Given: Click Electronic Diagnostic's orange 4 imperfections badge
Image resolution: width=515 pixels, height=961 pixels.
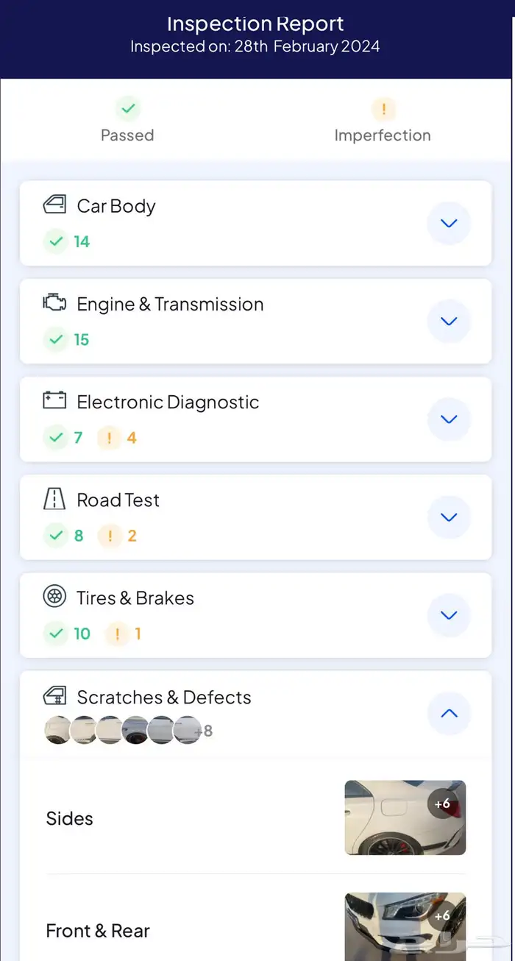Looking at the screenshot, I should coord(118,438).
